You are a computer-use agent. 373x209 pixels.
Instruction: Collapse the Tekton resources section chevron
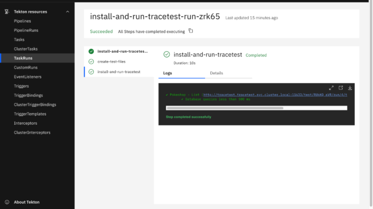(x=68, y=12)
